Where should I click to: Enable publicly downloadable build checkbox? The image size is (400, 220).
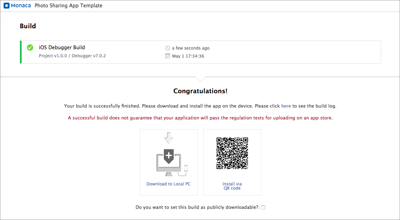click(x=263, y=207)
